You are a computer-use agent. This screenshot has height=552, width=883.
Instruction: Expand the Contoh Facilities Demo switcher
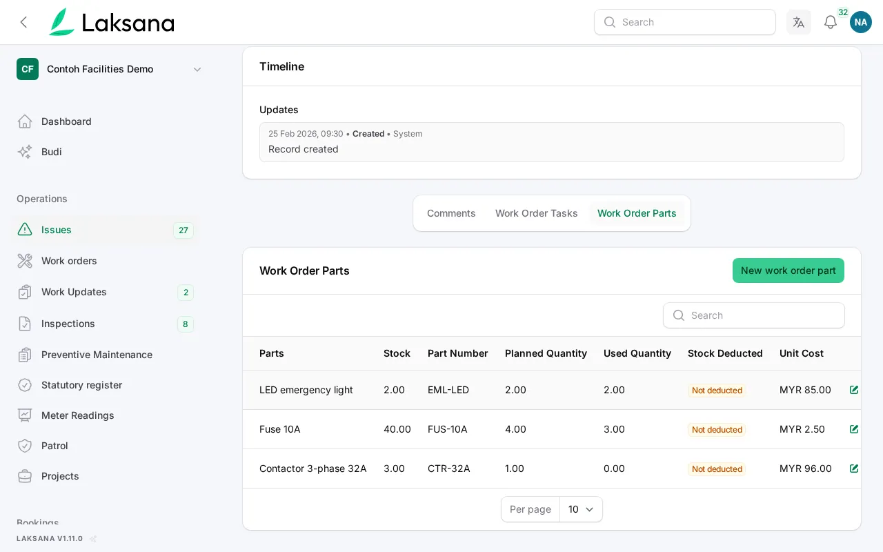point(110,69)
